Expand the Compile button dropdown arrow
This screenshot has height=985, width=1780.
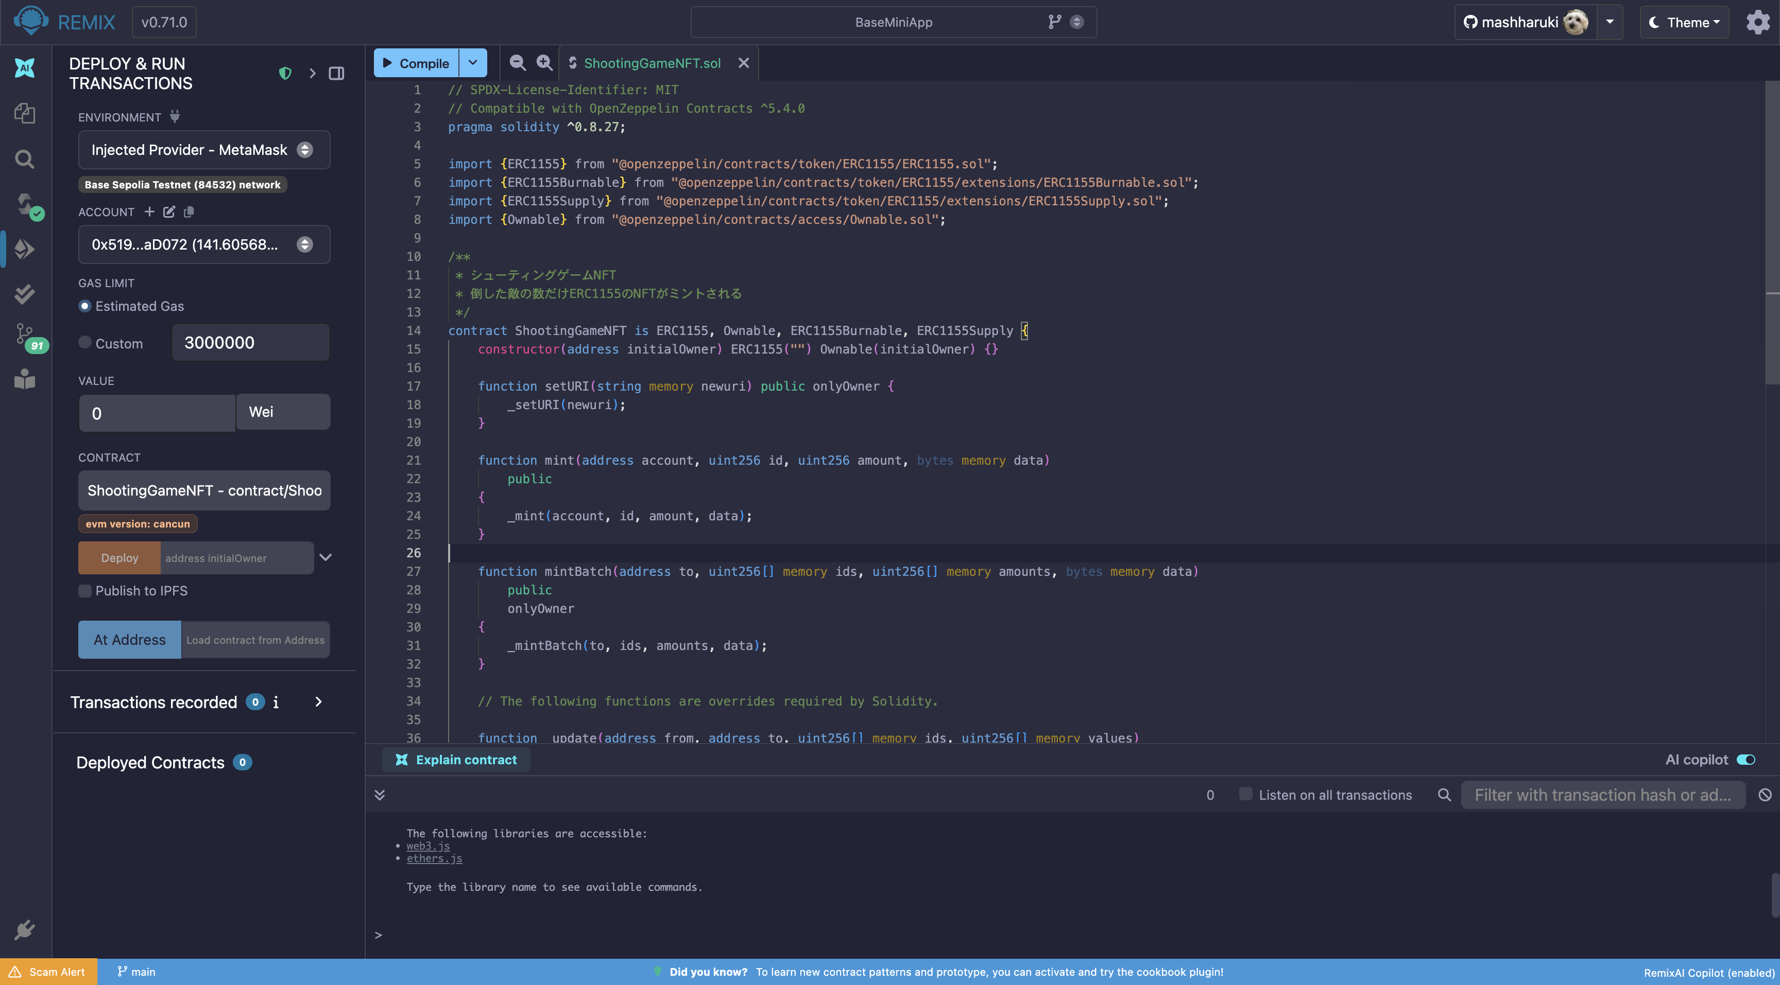tap(473, 63)
